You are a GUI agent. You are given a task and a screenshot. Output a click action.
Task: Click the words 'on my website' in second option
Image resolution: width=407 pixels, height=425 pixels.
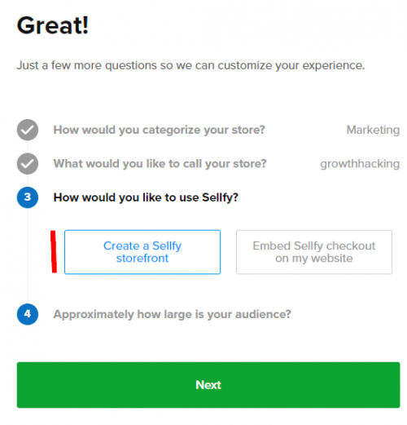coord(314,259)
